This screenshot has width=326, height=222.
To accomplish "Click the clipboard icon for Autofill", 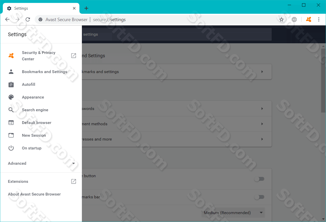I will (x=11, y=84).
